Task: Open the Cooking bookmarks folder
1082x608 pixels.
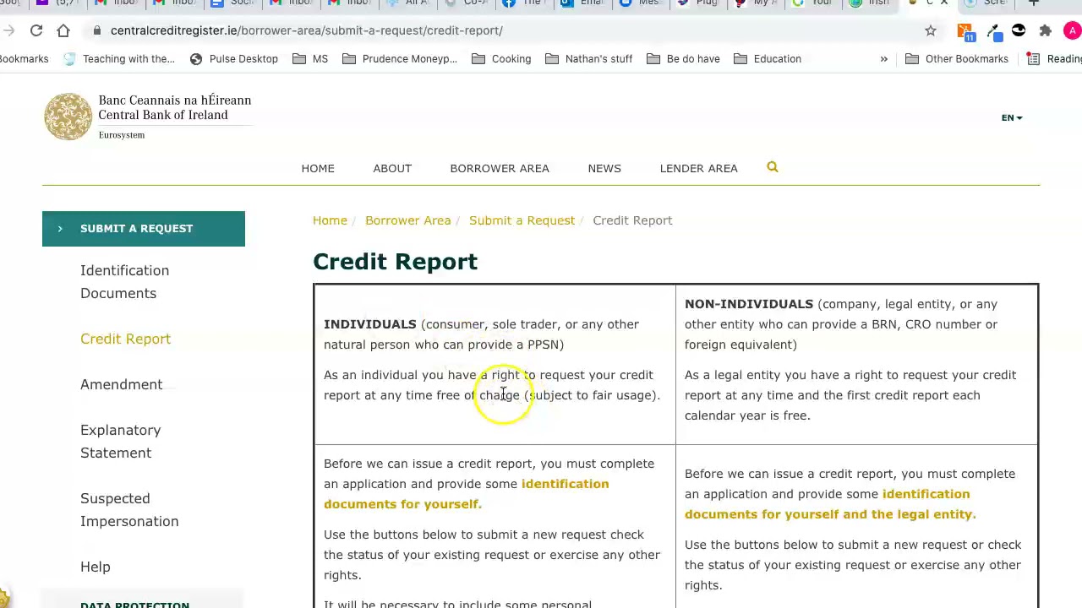Action: tap(501, 59)
